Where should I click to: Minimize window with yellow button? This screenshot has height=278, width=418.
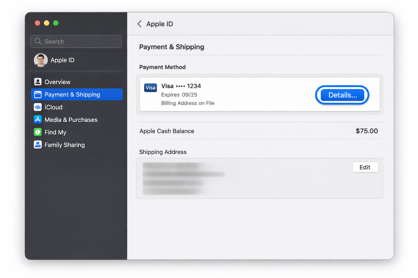[x=47, y=23]
